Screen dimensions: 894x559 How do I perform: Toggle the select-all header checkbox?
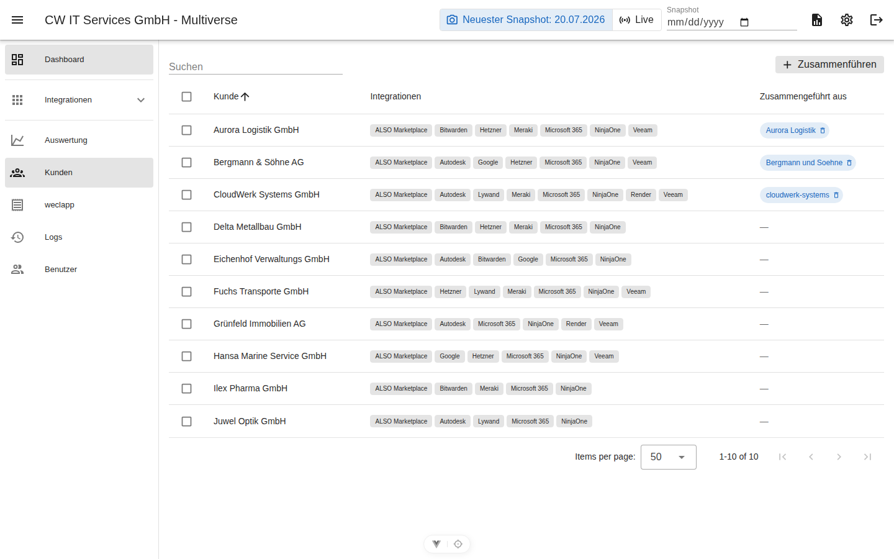tap(186, 97)
